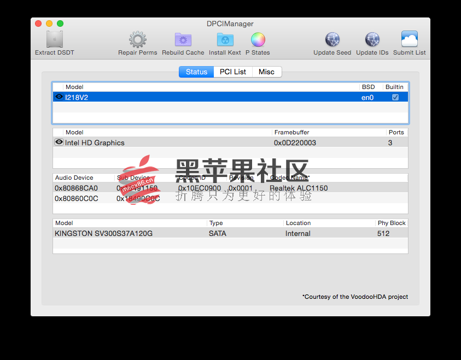Launch the Install Kext tool
Viewport: 461px width, 360px height.
tap(225, 40)
